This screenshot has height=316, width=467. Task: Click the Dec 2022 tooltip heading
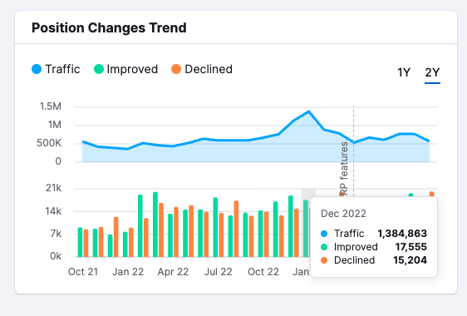[x=343, y=214]
